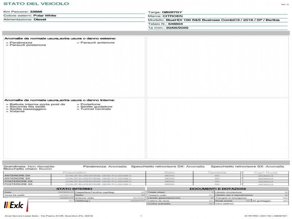The height and width of the screenshot is (219, 292).
Task: Select the Alimentazione value Diesel
Action: point(40,19)
